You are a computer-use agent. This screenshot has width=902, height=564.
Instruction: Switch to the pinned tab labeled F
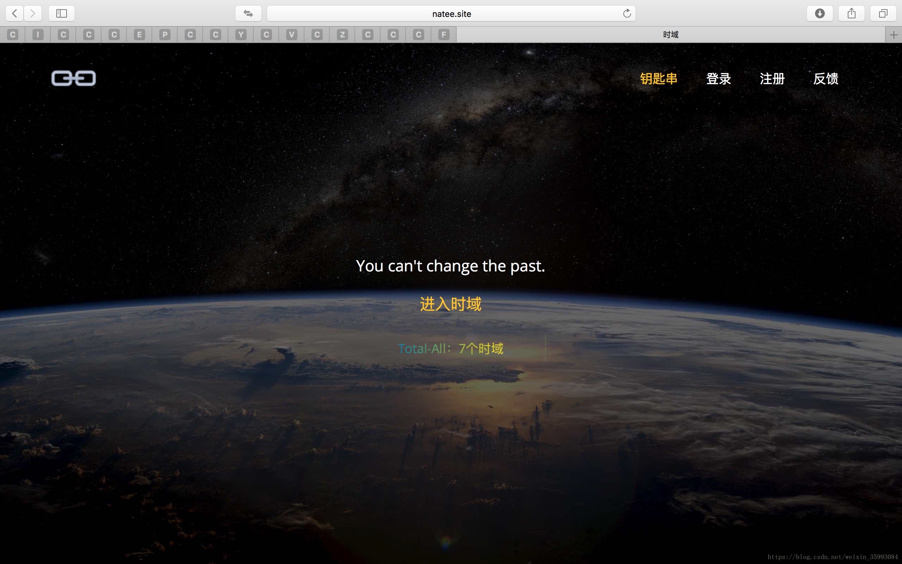[x=444, y=35]
